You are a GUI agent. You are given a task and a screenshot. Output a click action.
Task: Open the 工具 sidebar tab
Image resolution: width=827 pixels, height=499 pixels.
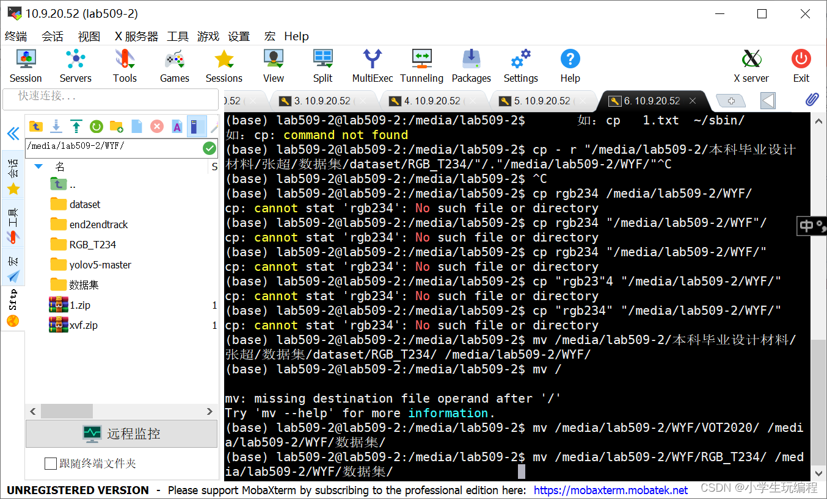tap(13, 223)
